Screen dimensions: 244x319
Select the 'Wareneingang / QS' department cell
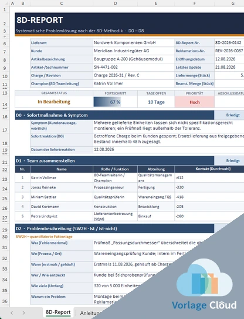coord(156,197)
